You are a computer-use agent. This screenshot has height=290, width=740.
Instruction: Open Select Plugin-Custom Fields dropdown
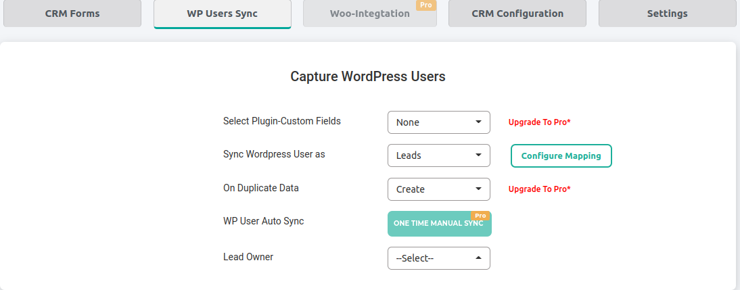point(439,122)
